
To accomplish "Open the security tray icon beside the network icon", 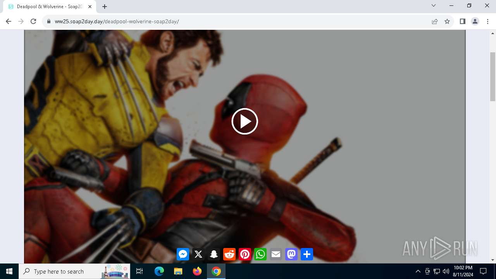I will click(427, 271).
